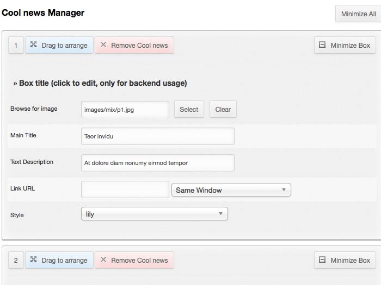The image size is (381, 285).
Task: Click the drag arrows icon in box 1
Action: click(x=34, y=45)
